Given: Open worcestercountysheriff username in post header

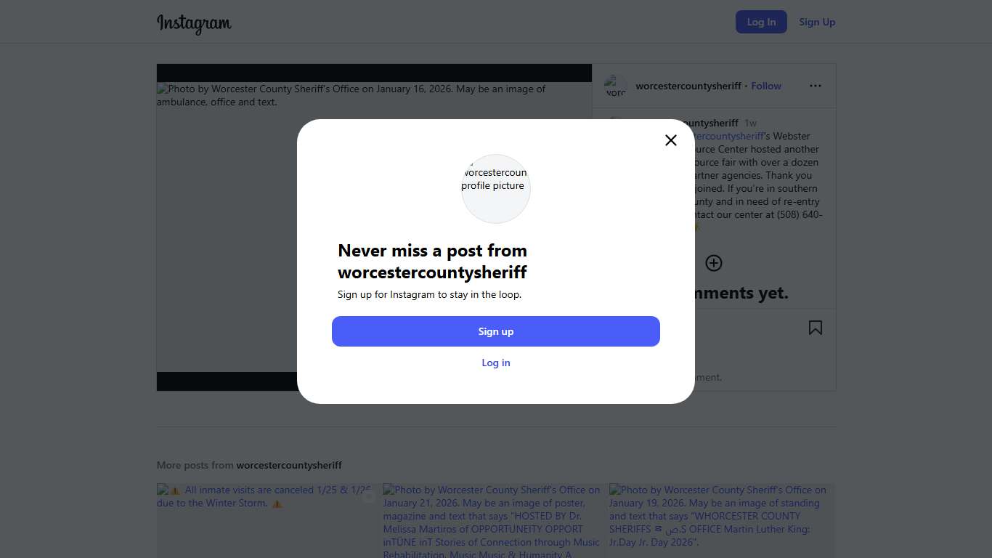Looking at the screenshot, I should click(x=688, y=86).
